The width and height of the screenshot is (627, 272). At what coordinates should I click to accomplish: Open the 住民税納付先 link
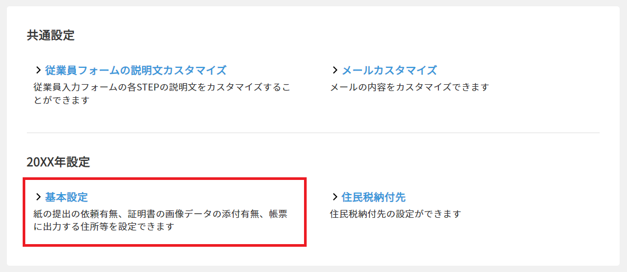coord(374,197)
